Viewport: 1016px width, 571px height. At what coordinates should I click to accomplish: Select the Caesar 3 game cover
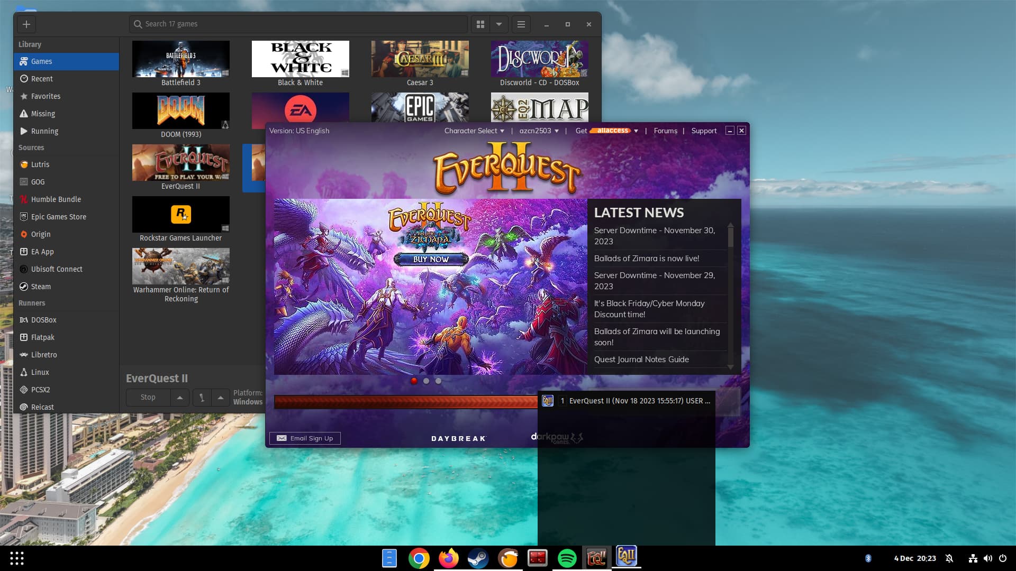420,59
